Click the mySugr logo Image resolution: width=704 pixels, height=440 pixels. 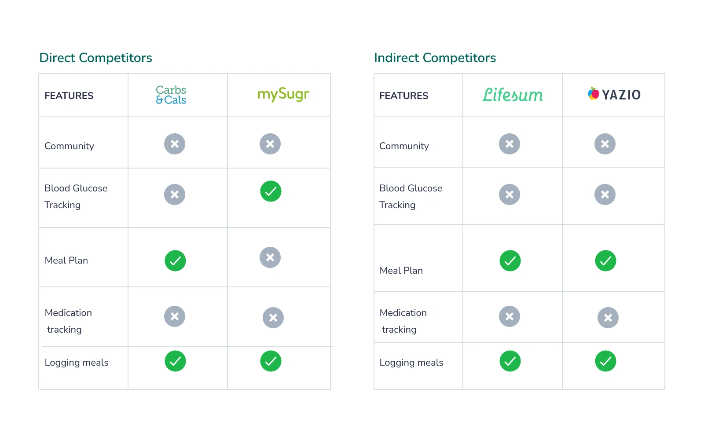[x=283, y=95]
